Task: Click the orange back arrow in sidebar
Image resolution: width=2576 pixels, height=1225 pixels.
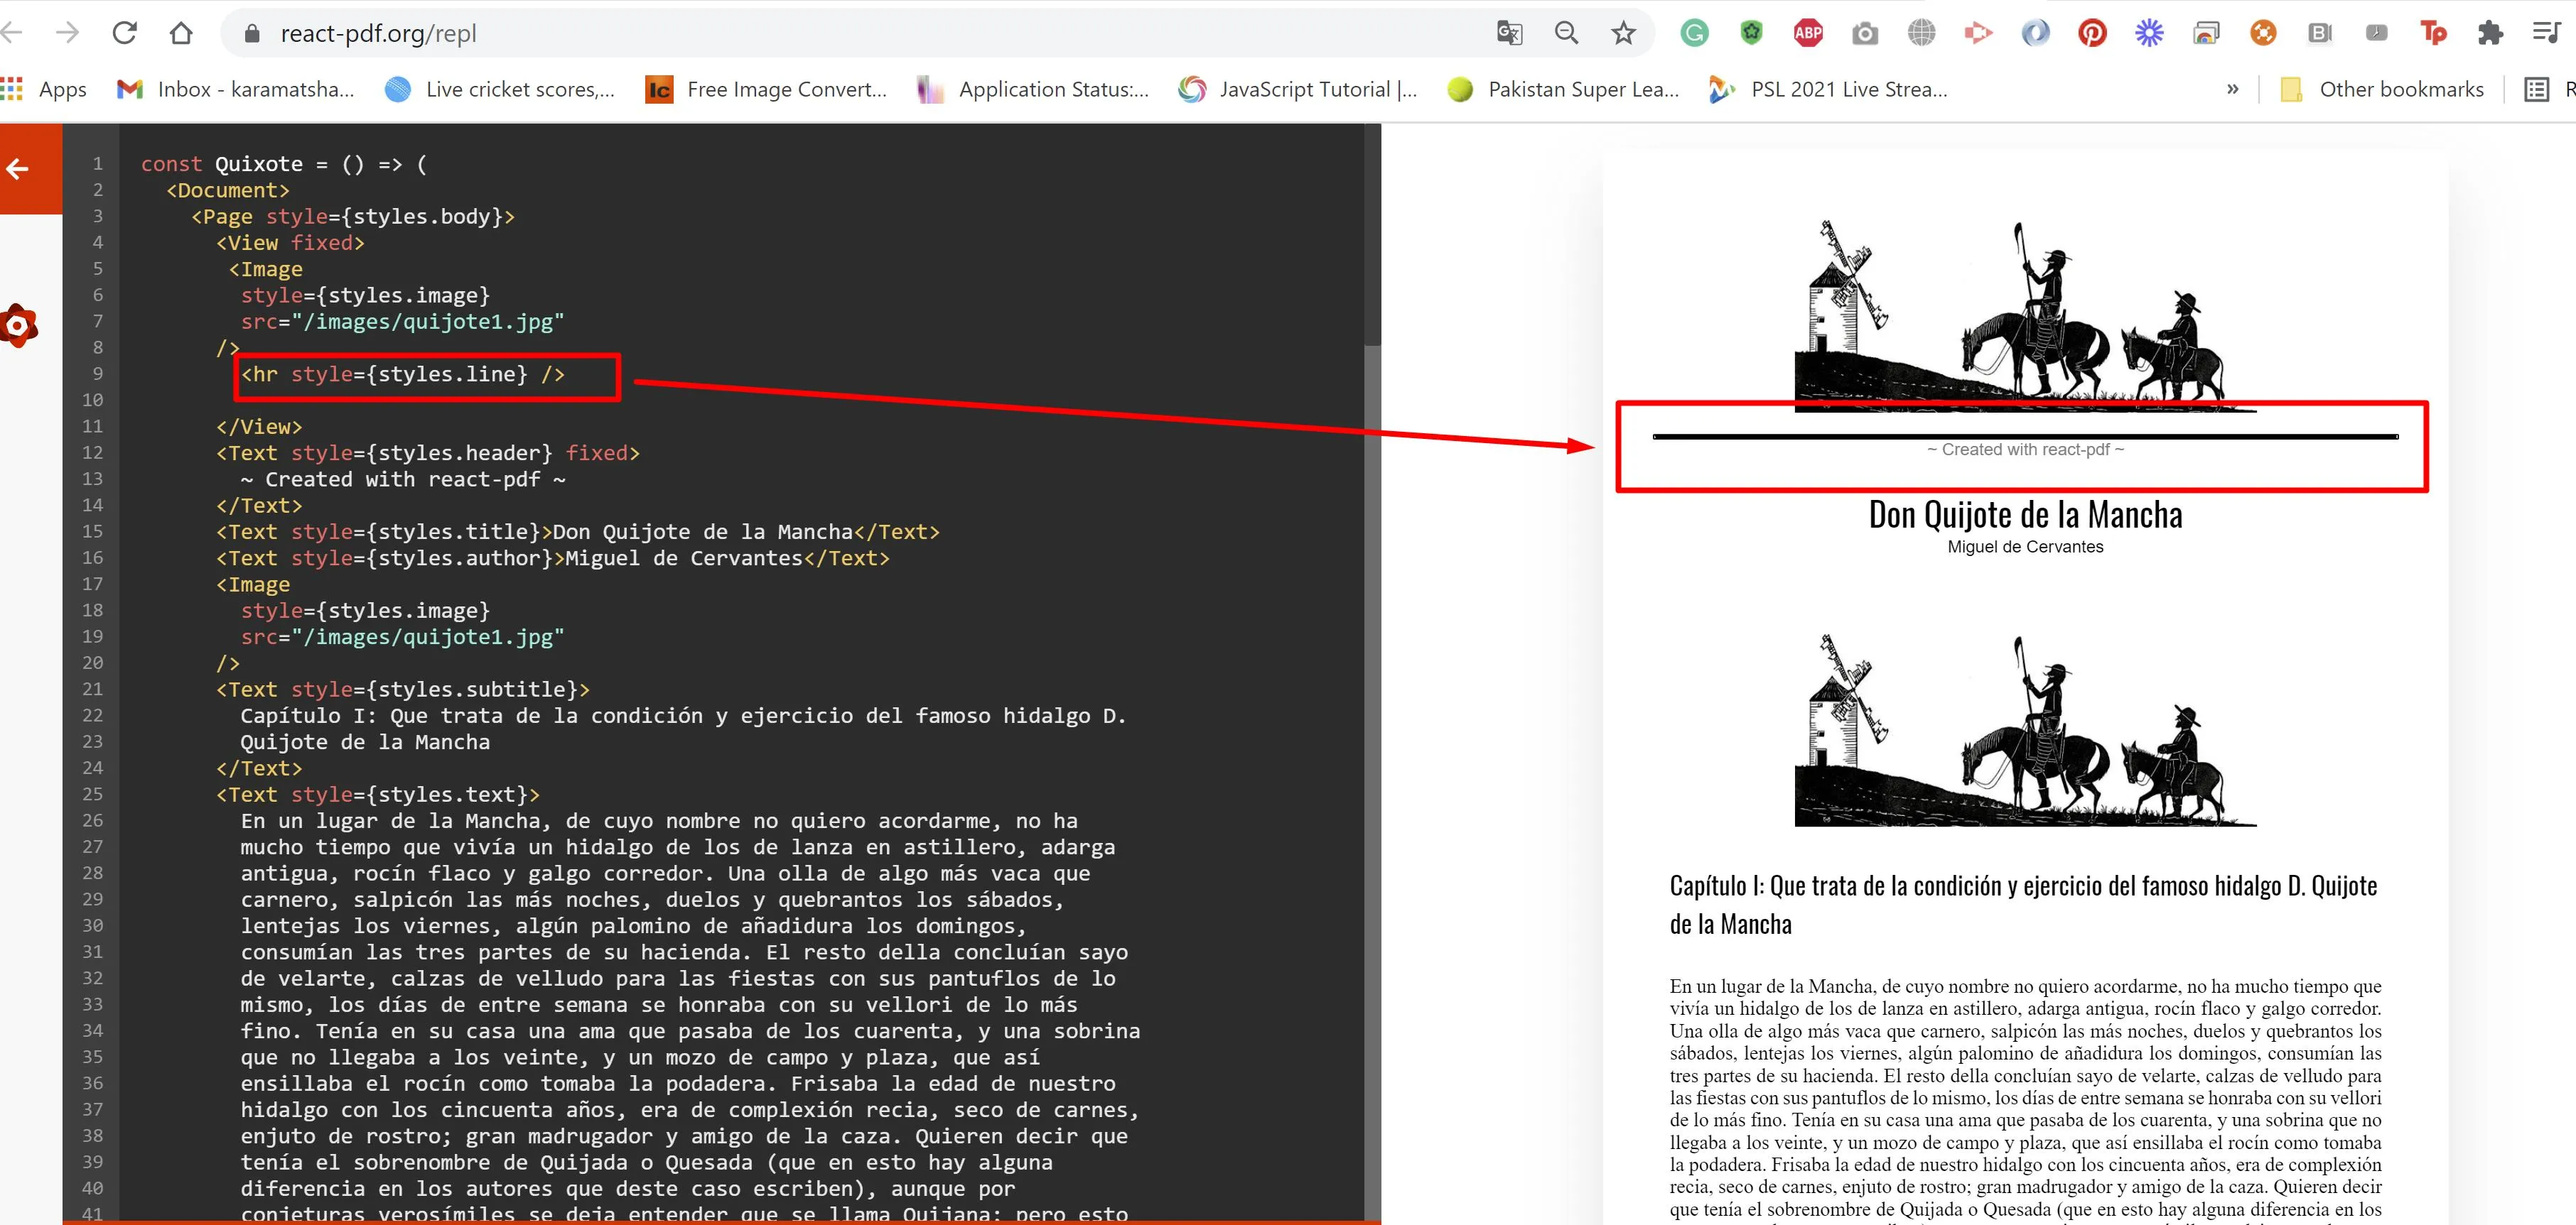Action: [18, 169]
